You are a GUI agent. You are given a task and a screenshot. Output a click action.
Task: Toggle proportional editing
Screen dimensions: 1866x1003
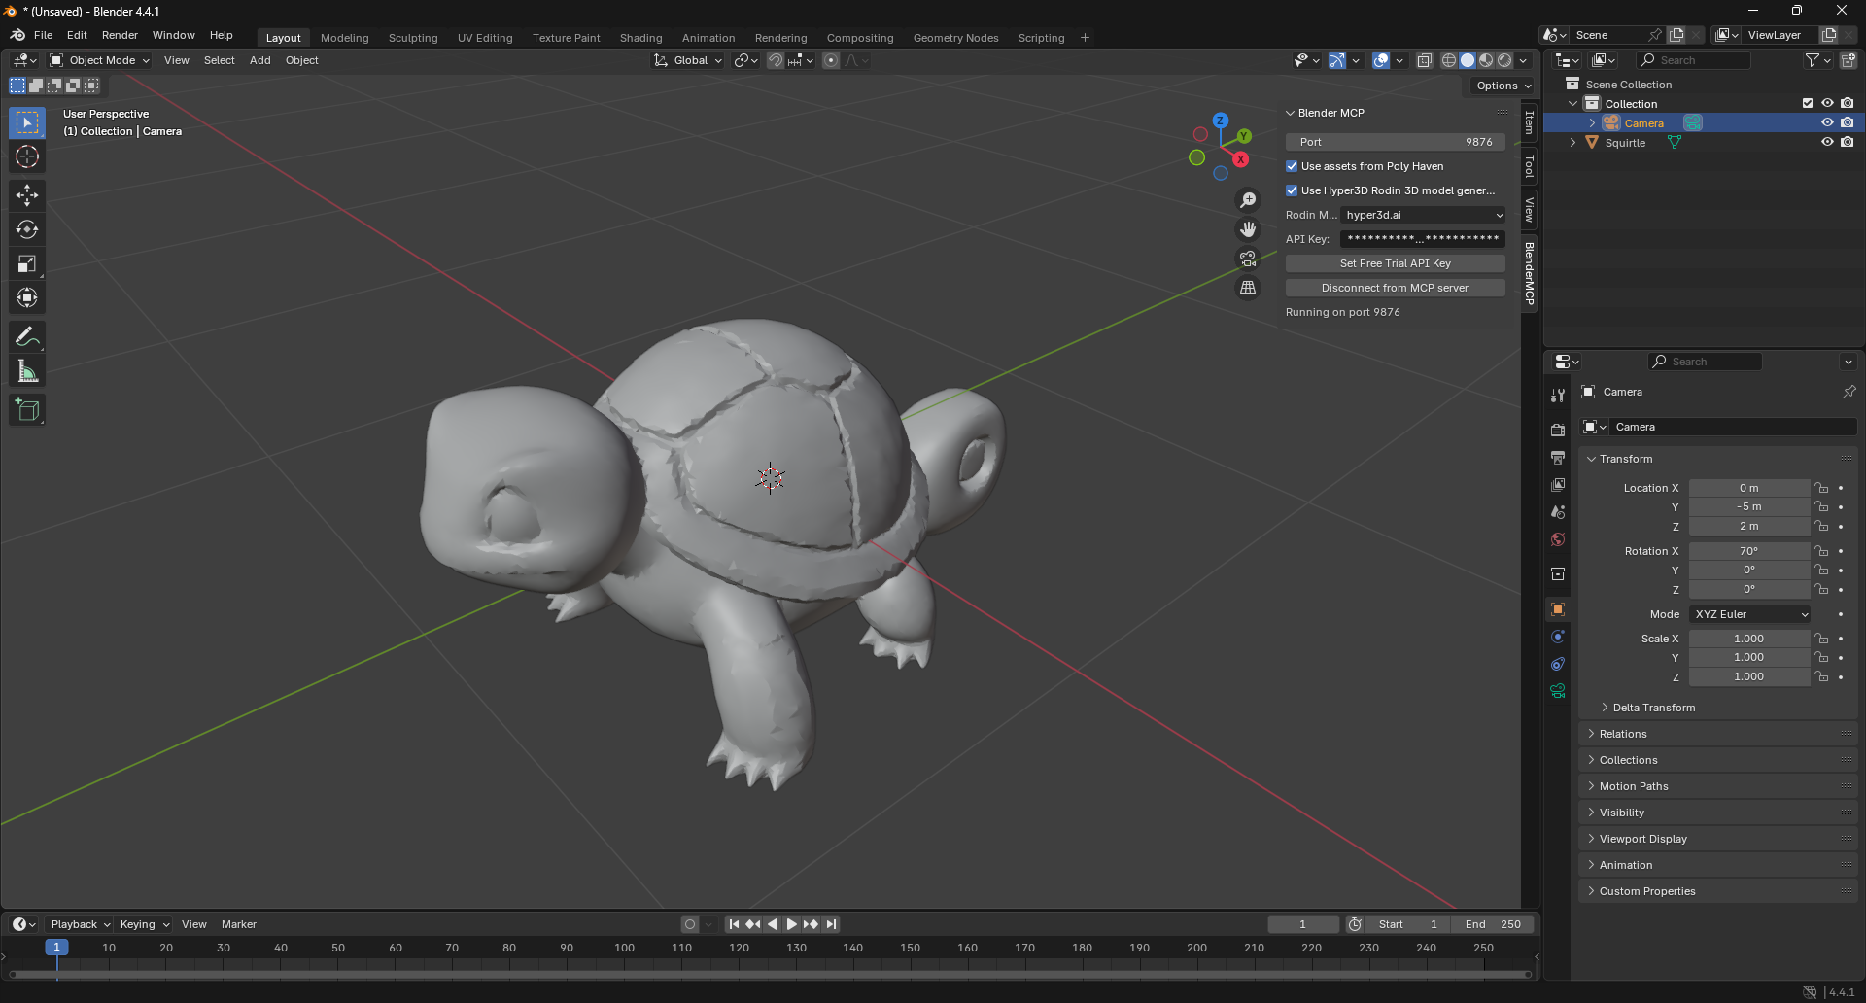[x=831, y=60]
